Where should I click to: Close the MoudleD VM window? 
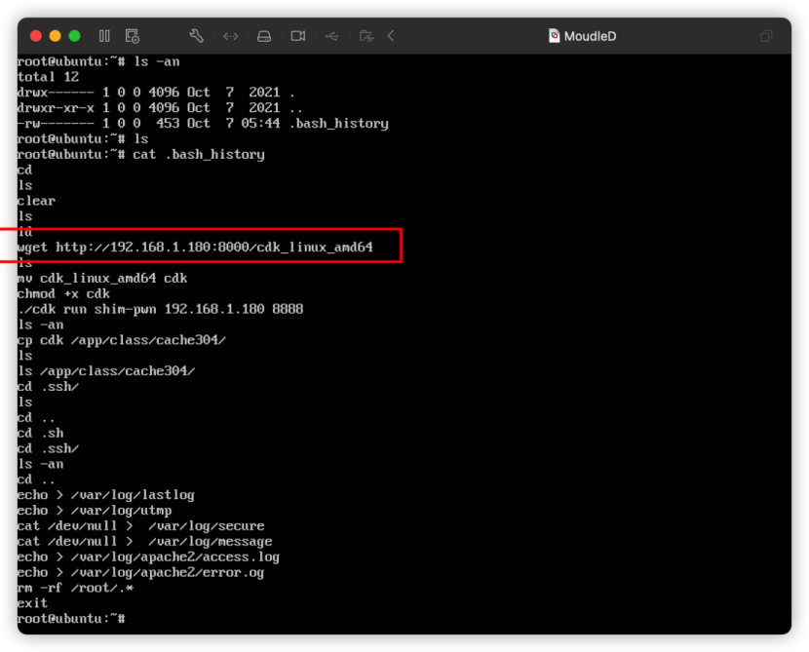coord(36,36)
